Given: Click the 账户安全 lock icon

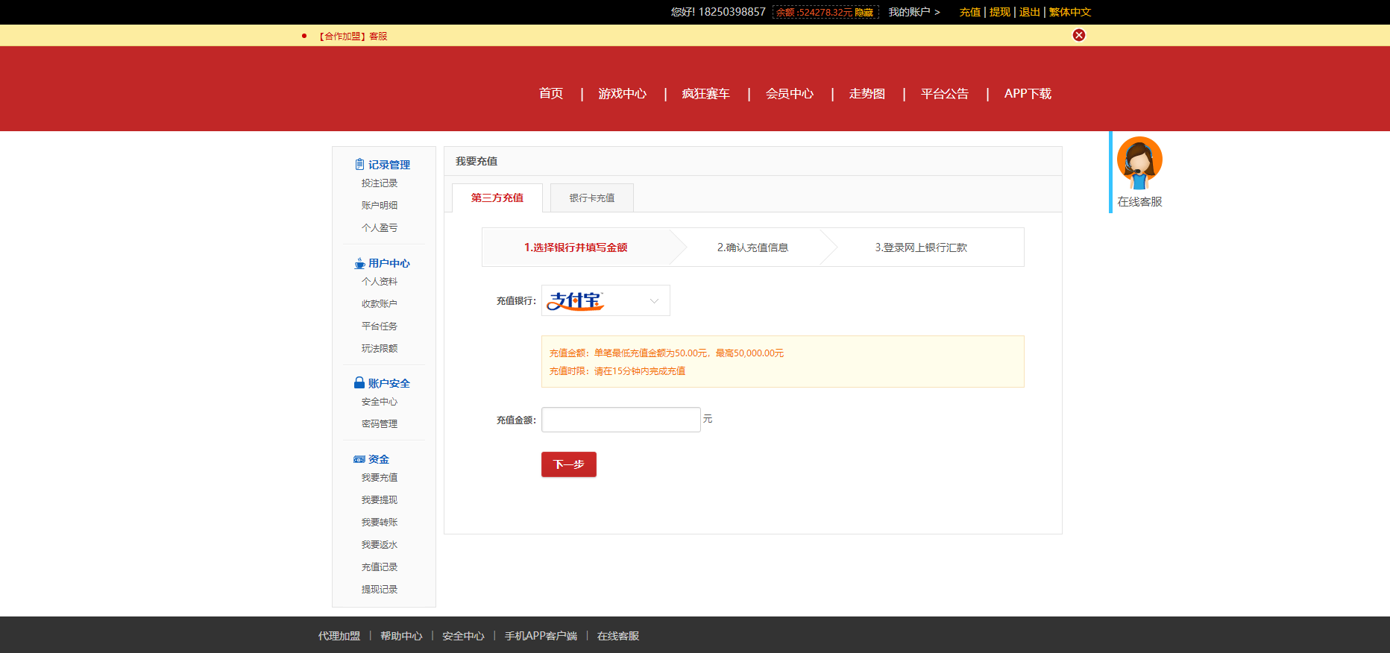Looking at the screenshot, I should pyautogui.click(x=359, y=383).
